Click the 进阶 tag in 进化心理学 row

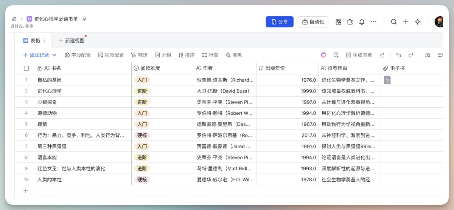click(142, 91)
